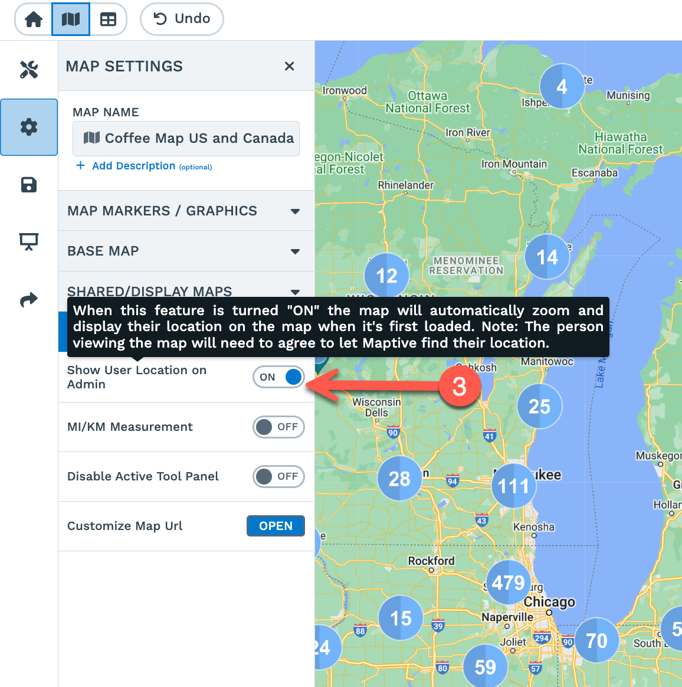Click the Menominee Reservation label

pyautogui.click(x=466, y=266)
